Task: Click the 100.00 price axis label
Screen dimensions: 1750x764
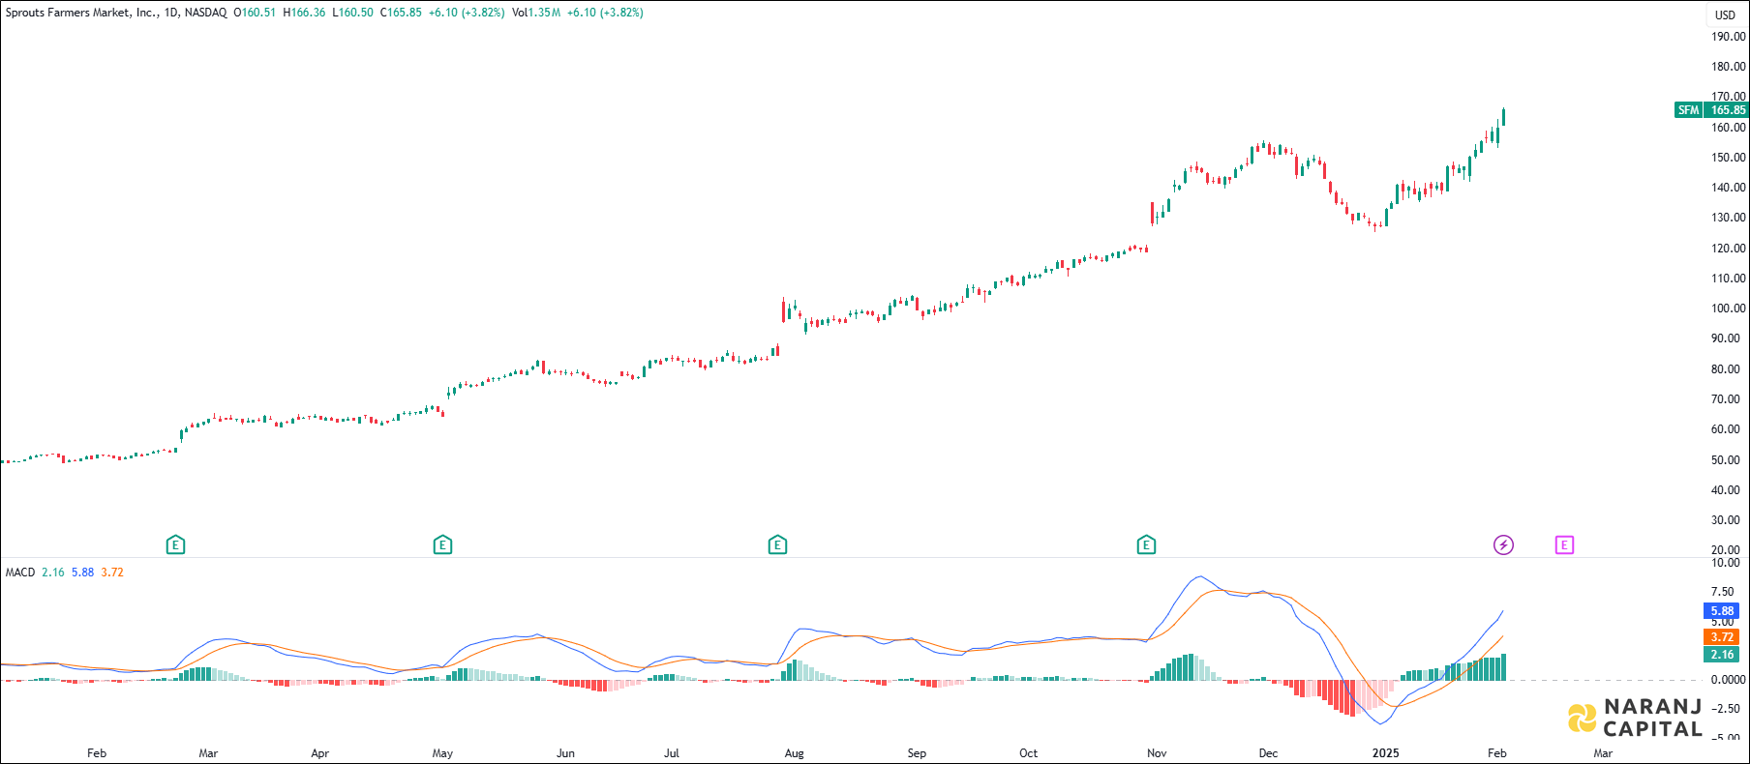Action: point(1729,309)
